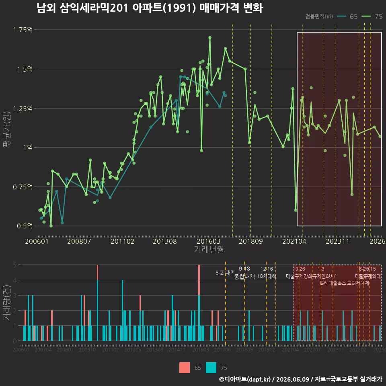This screenshot has width=386, height=386.
Task: Click the 10·26 policy date label
Action: click(299, 269)
